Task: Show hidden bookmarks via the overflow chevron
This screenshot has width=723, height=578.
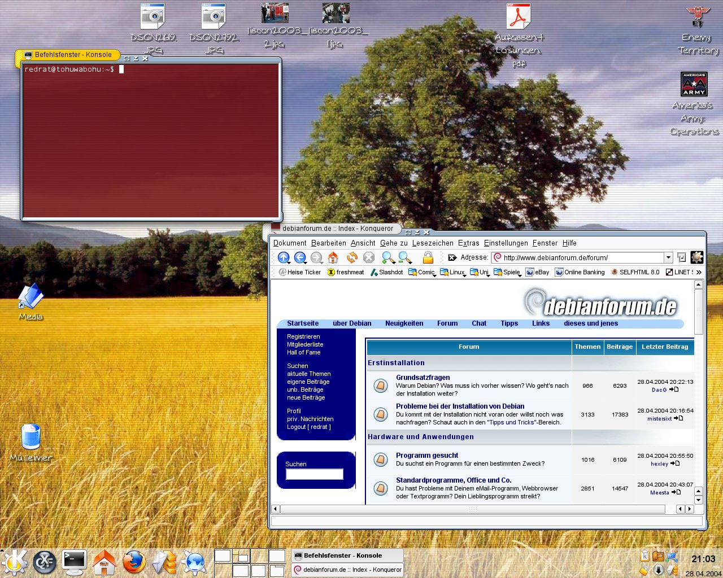Action: [x=699, y=273]
